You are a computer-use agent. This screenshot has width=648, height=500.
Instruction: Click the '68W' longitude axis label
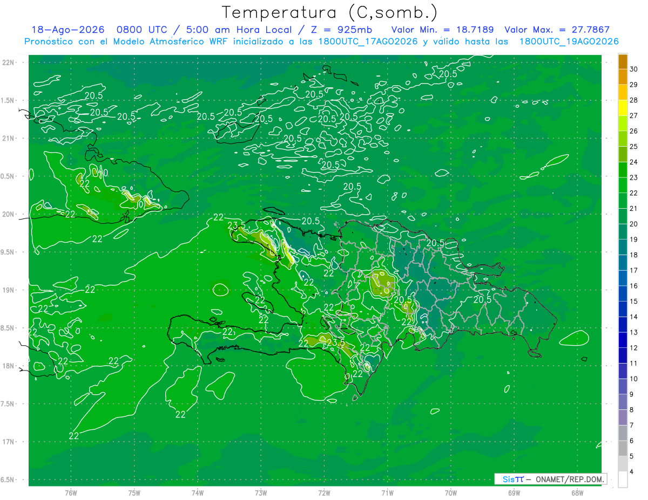point(577,492)
